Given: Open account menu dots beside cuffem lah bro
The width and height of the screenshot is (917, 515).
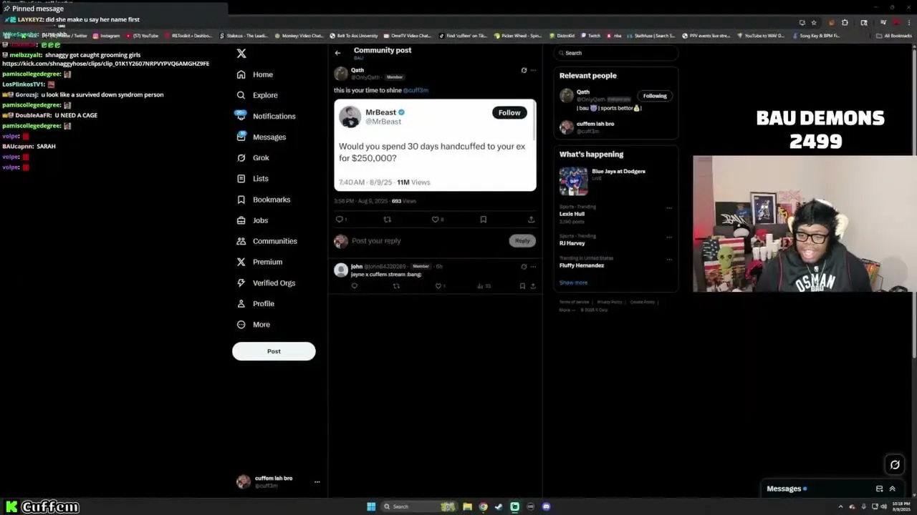Looking at the screenshot, I should (x=317, y=481).
